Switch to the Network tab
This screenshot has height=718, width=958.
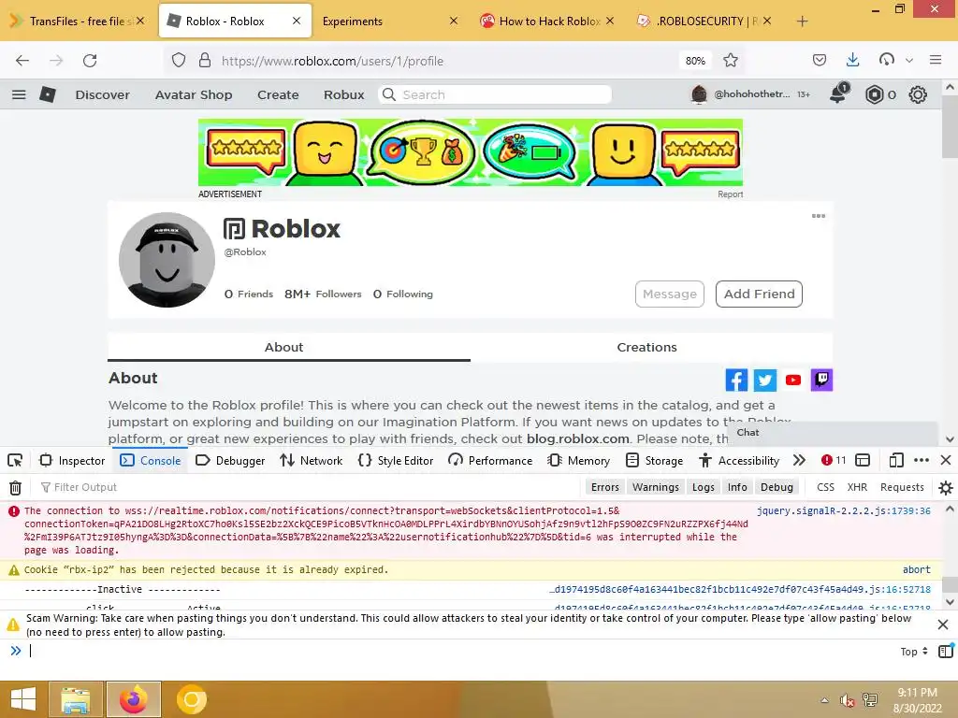click(311, 460)
